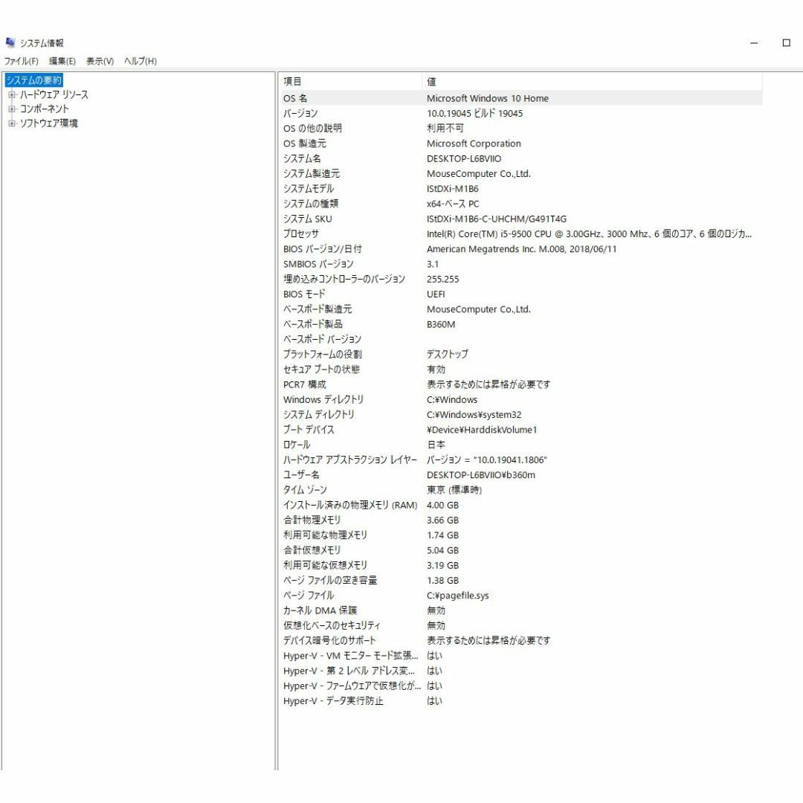The width and height of the screenshot is (803, 803).
Task: Open the ヘルプ(H) menu
Action: [x=141, y=61]
